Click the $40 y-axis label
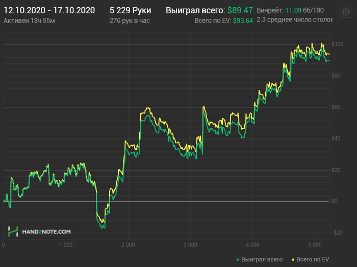 336,139
